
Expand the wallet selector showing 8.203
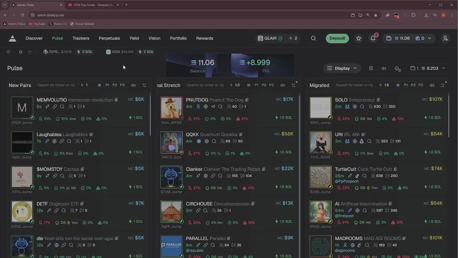pos(427,68)
